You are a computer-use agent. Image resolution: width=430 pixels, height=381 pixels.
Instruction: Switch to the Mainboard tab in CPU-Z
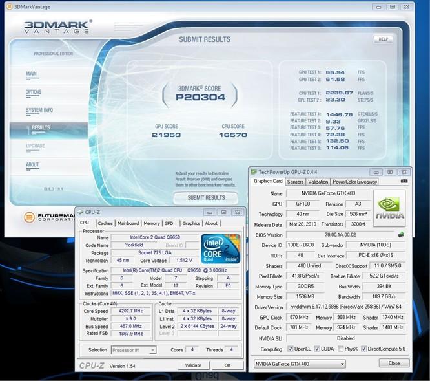click(128, 223)
